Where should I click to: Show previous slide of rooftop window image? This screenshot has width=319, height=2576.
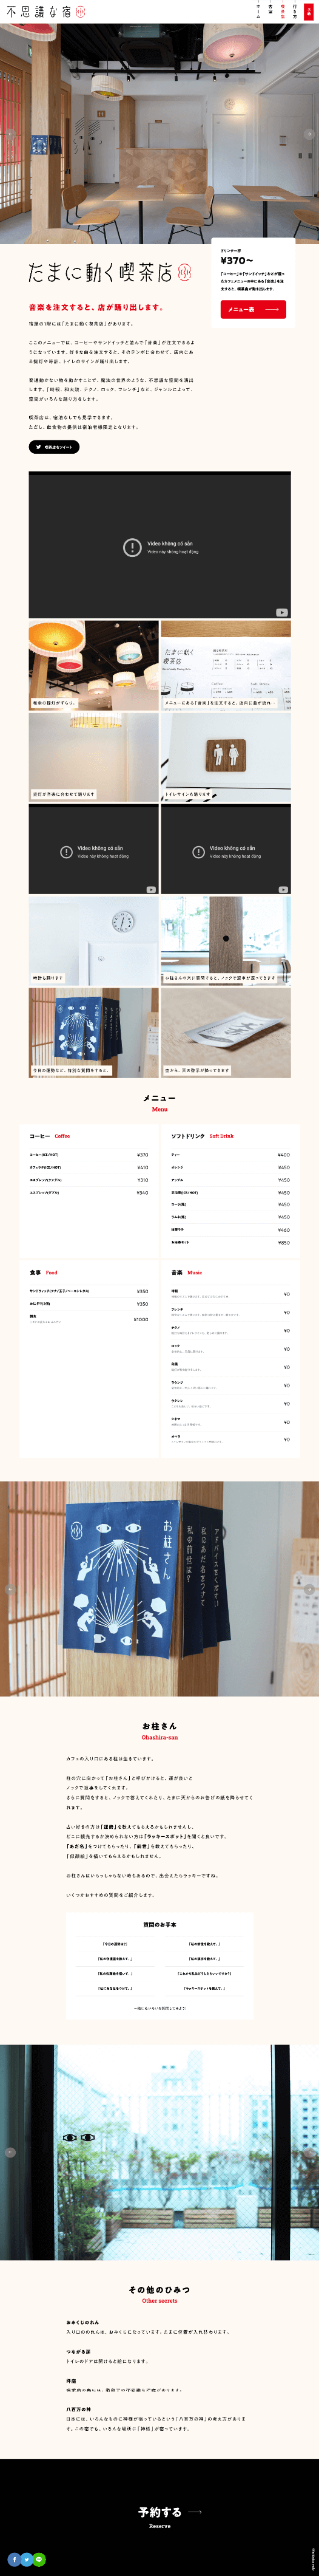(x=9, y=2152)
